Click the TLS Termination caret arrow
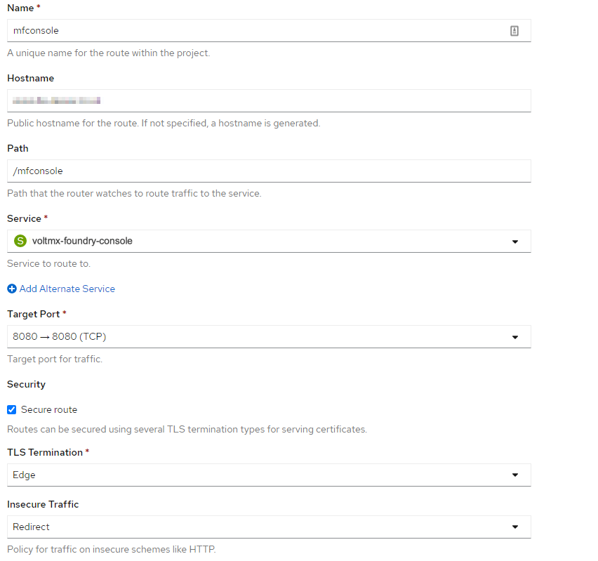Viewport: 598px width, 561px height. click(515, 475)
